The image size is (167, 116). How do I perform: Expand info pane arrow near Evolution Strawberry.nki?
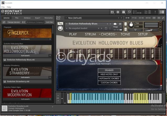pyautogui.click(x=53, y=107)
